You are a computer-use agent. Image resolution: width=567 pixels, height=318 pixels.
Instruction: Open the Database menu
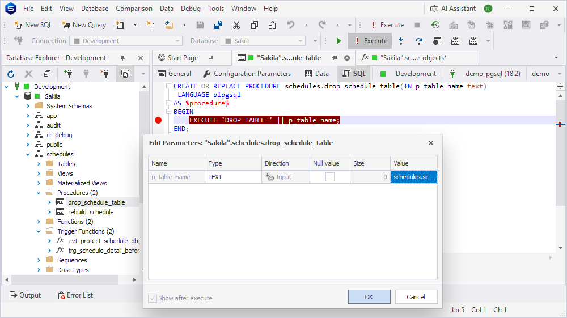click(95, 9)
